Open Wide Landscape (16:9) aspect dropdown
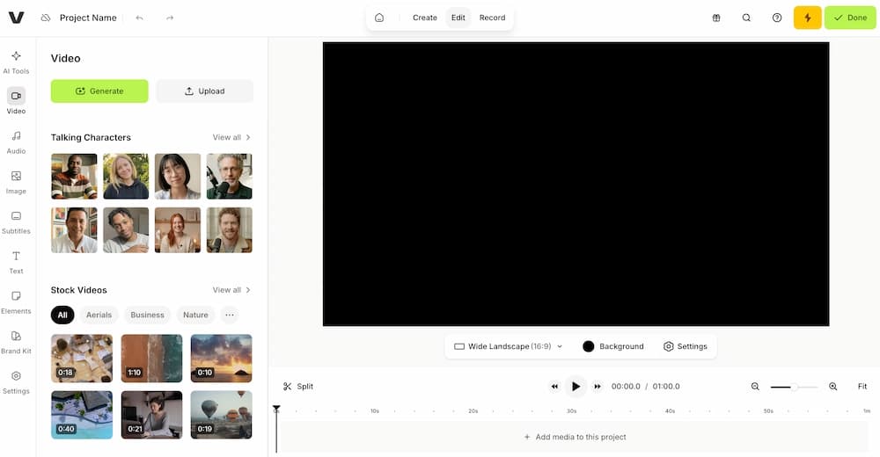The height and width of the screenshot is (457, 880). (508, 346)
